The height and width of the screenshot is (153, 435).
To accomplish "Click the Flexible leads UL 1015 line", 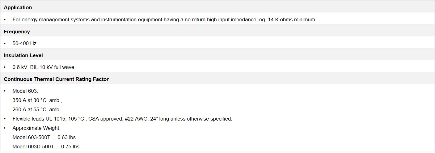I will [122, 119].
